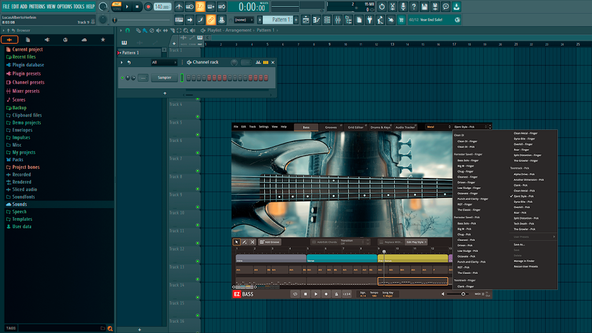Open the browser sounds speaker icon

[47, 40]
